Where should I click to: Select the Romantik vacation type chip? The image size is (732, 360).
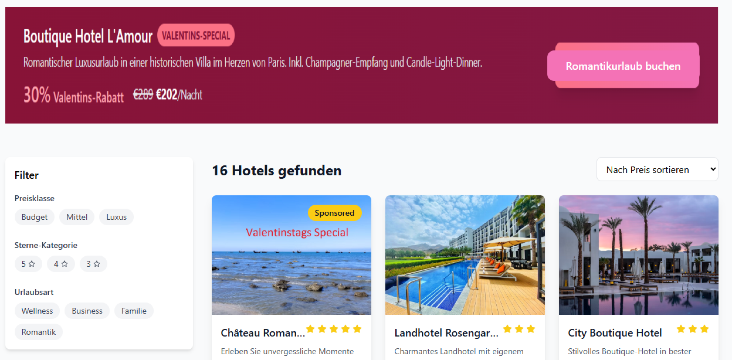(x=39, y=332)
